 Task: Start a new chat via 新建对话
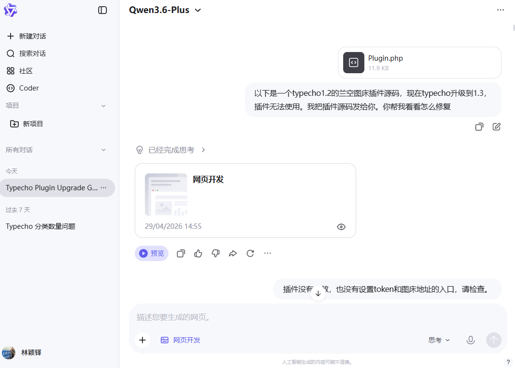pyautogui.click(x=26, y=36)
